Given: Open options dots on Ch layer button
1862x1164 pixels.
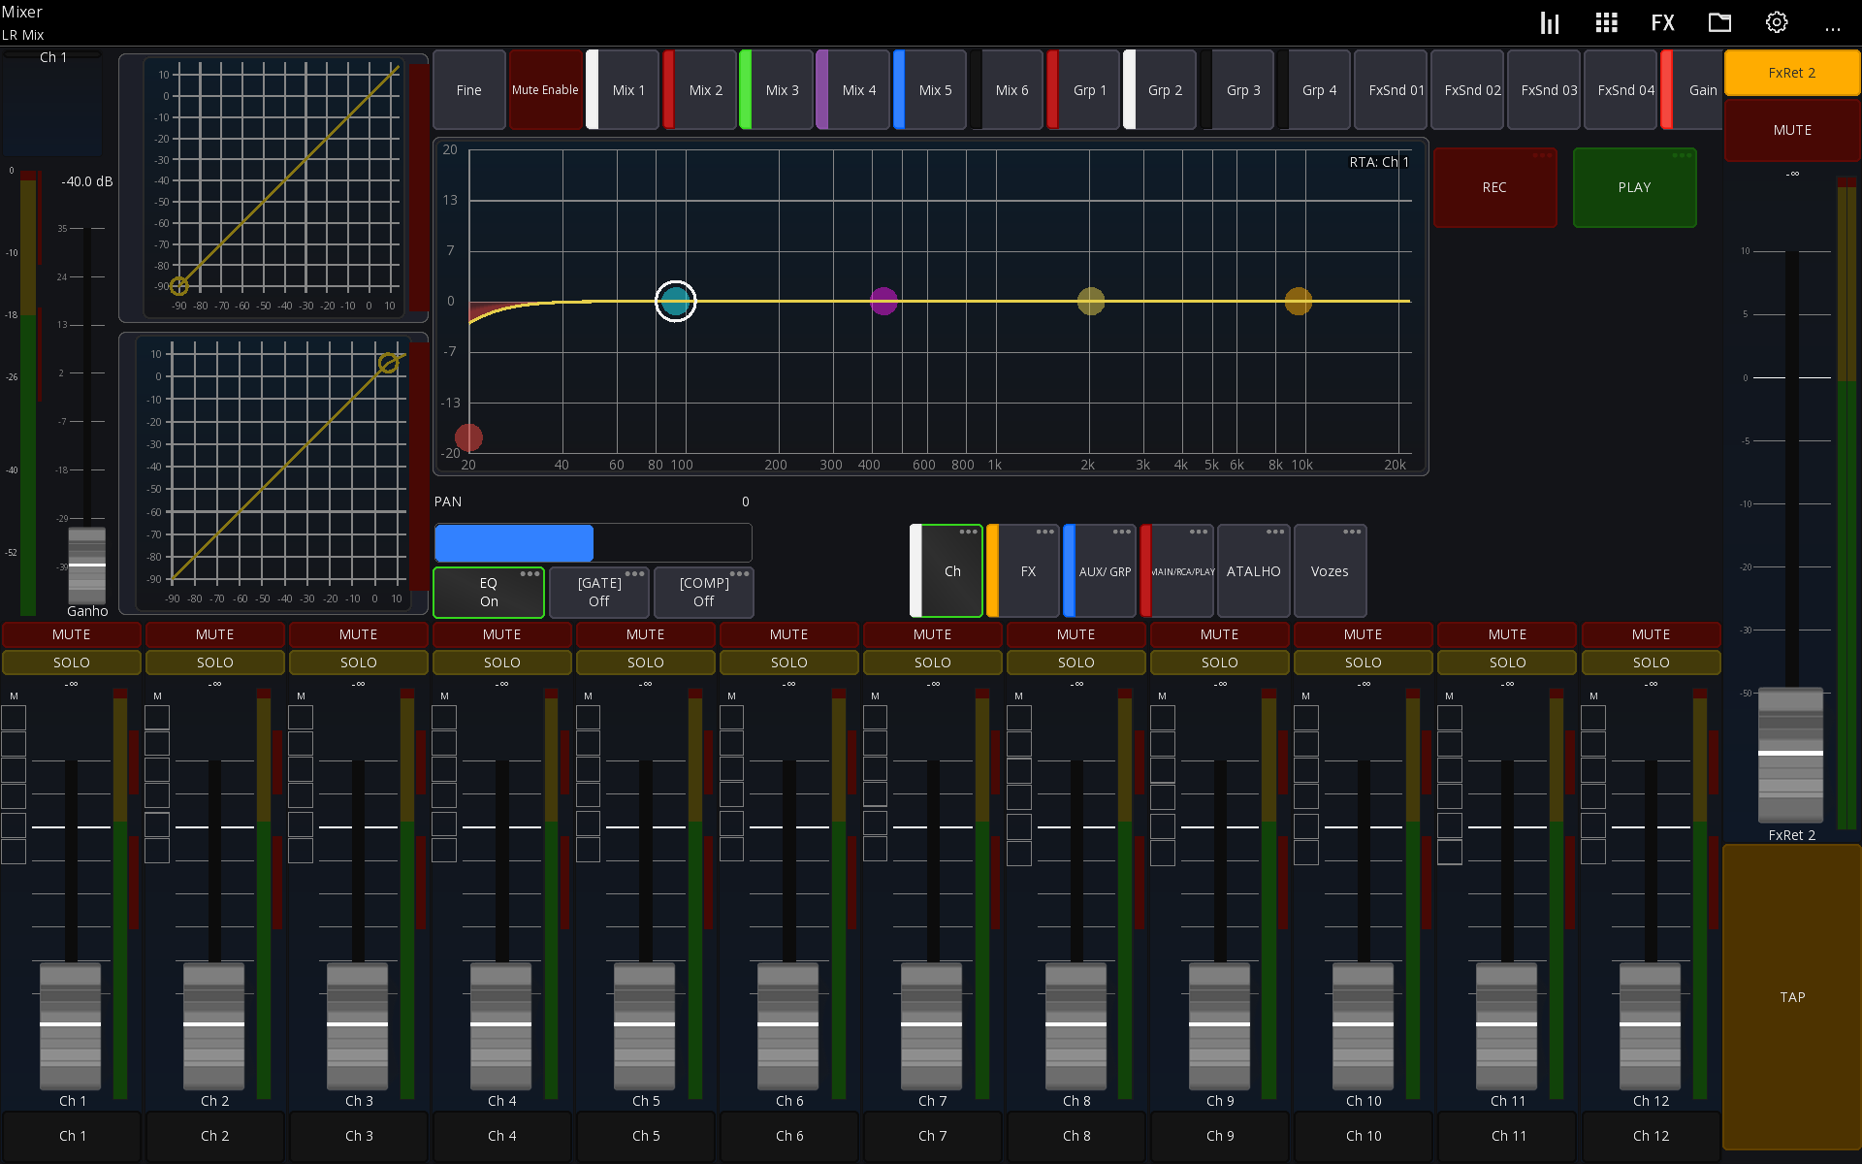Looking at the screenshot, I should click(x=968, y=532).
